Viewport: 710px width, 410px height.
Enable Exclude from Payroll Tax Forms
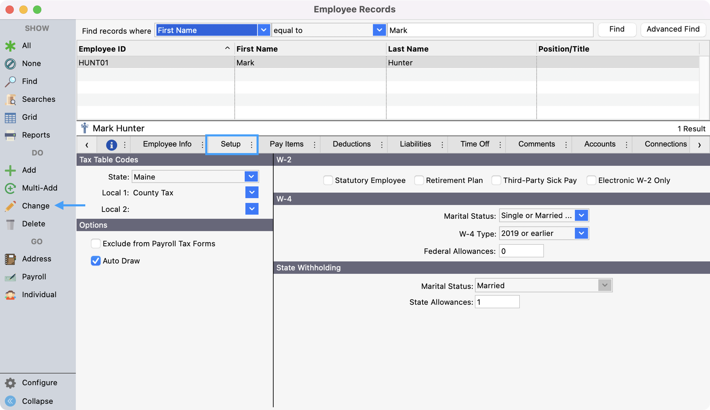pyautogui.click(x=96, y=244)
